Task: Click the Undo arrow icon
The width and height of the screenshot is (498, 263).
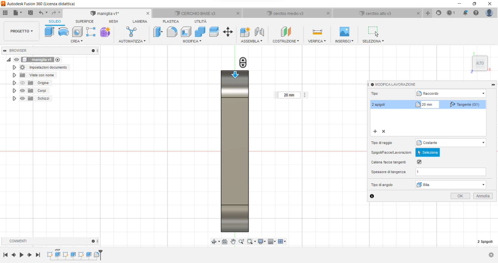Action: tap(41, 13)
